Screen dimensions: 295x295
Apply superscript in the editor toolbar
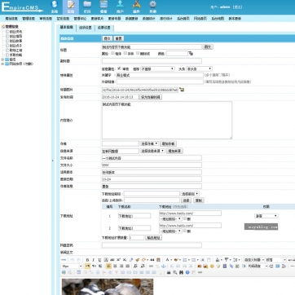pyautogui.click(x=118, y=260)
